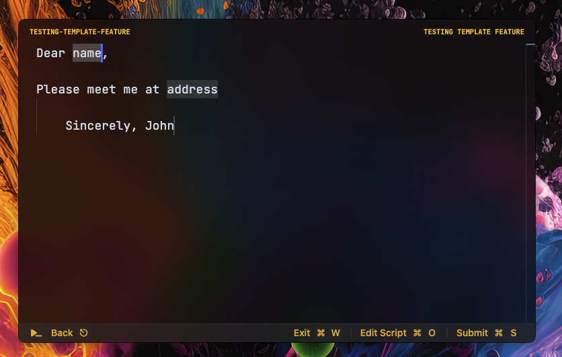Open Edit Script from the footer
562x357 pixels.
coord(383,333)
